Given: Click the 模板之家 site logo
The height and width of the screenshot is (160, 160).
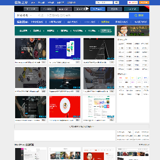Looking at the screenshot, I should (21, 2).
